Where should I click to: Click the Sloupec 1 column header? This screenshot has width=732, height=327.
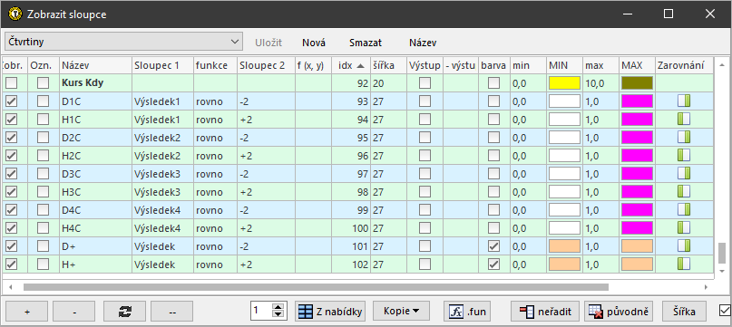point(162,66)
